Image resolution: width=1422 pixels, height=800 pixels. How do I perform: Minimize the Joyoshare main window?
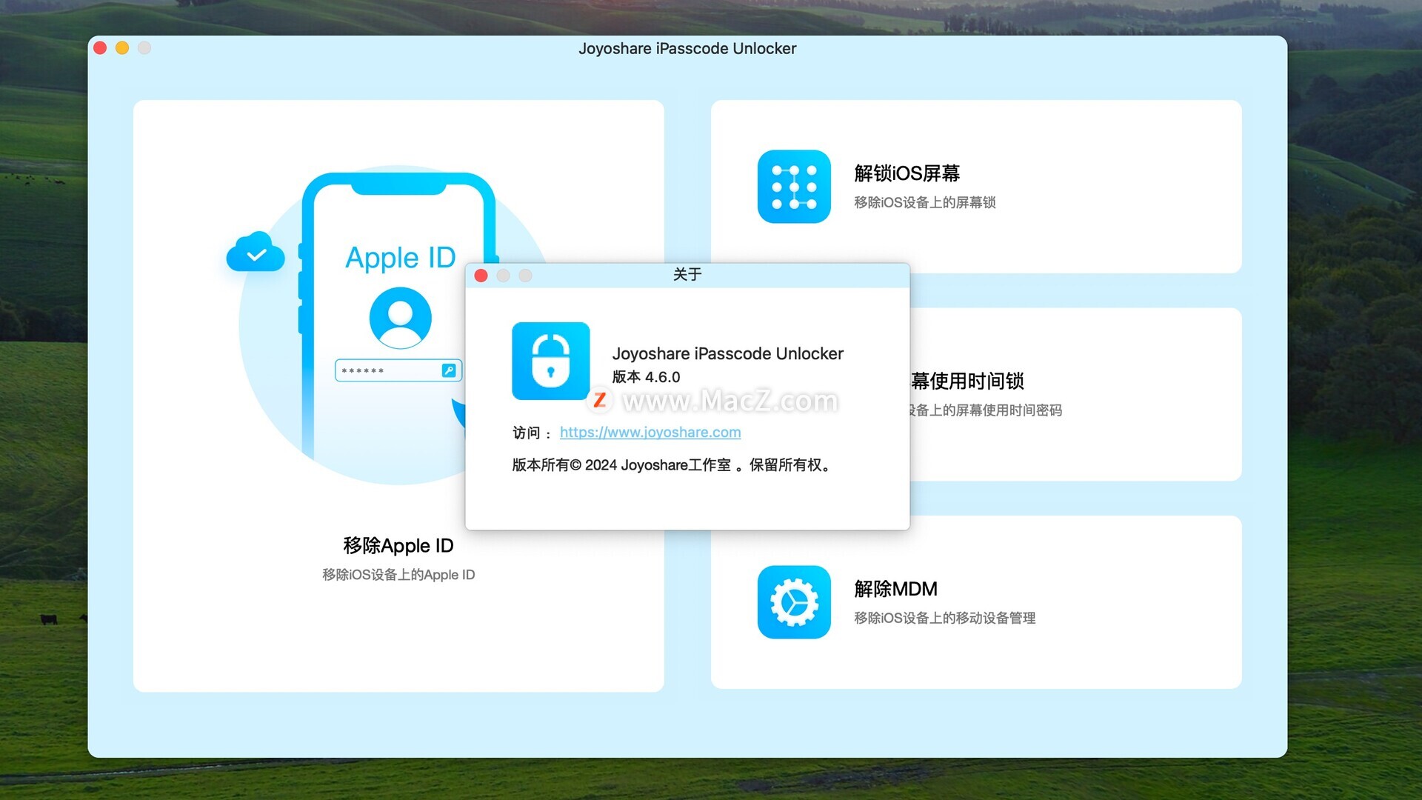click(122, 48)
